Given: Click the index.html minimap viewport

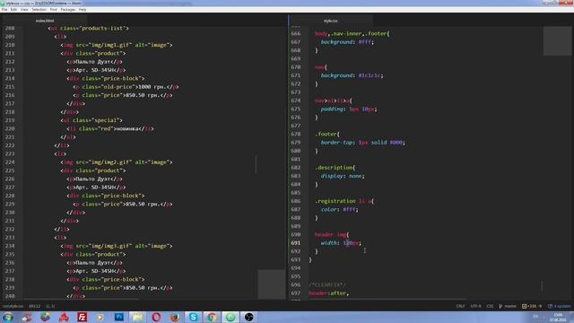Looking at the screenshot, I should 271,284.
